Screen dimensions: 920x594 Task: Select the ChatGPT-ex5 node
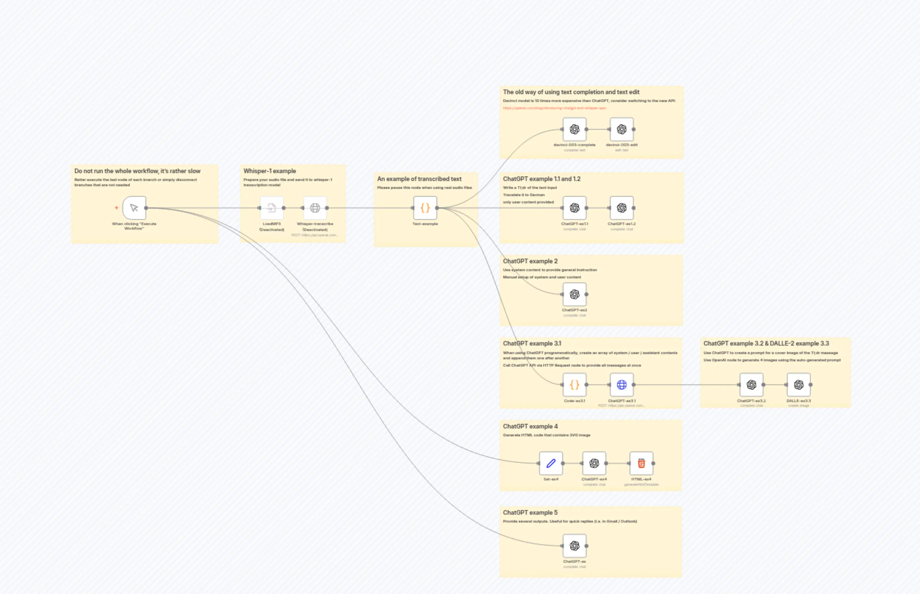click(x=574, y=545)
